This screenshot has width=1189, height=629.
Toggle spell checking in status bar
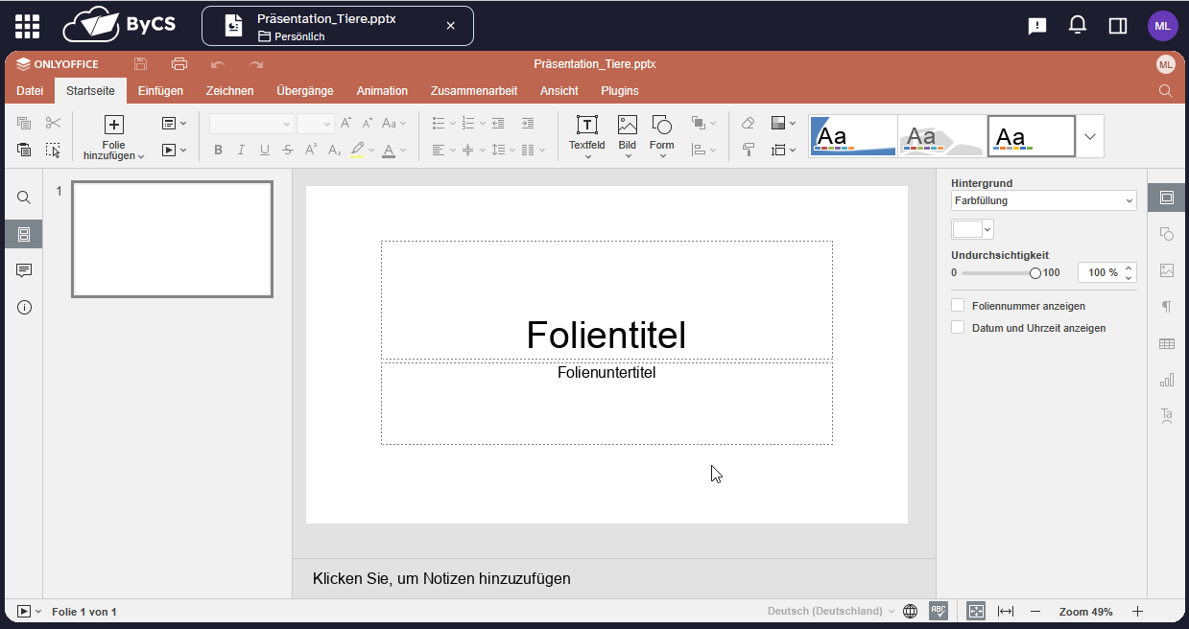click(939, 611)
